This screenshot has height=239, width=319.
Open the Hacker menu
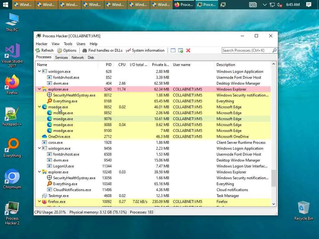(x=41, y=44)
